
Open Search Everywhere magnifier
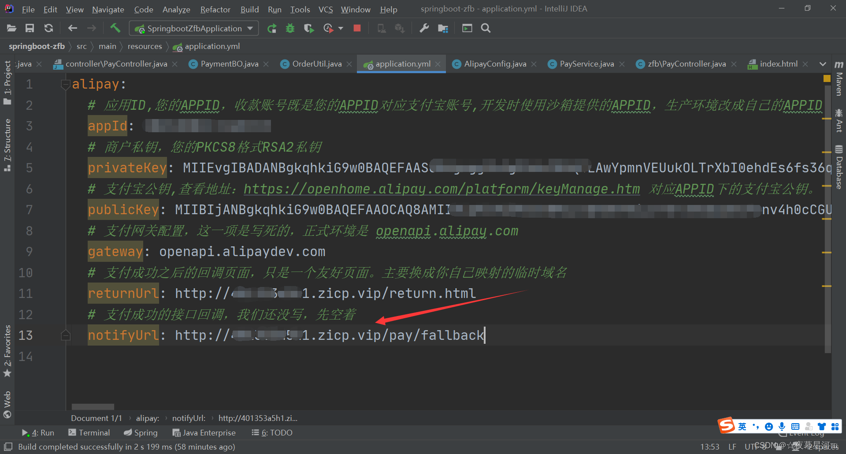tap(486, 28)
